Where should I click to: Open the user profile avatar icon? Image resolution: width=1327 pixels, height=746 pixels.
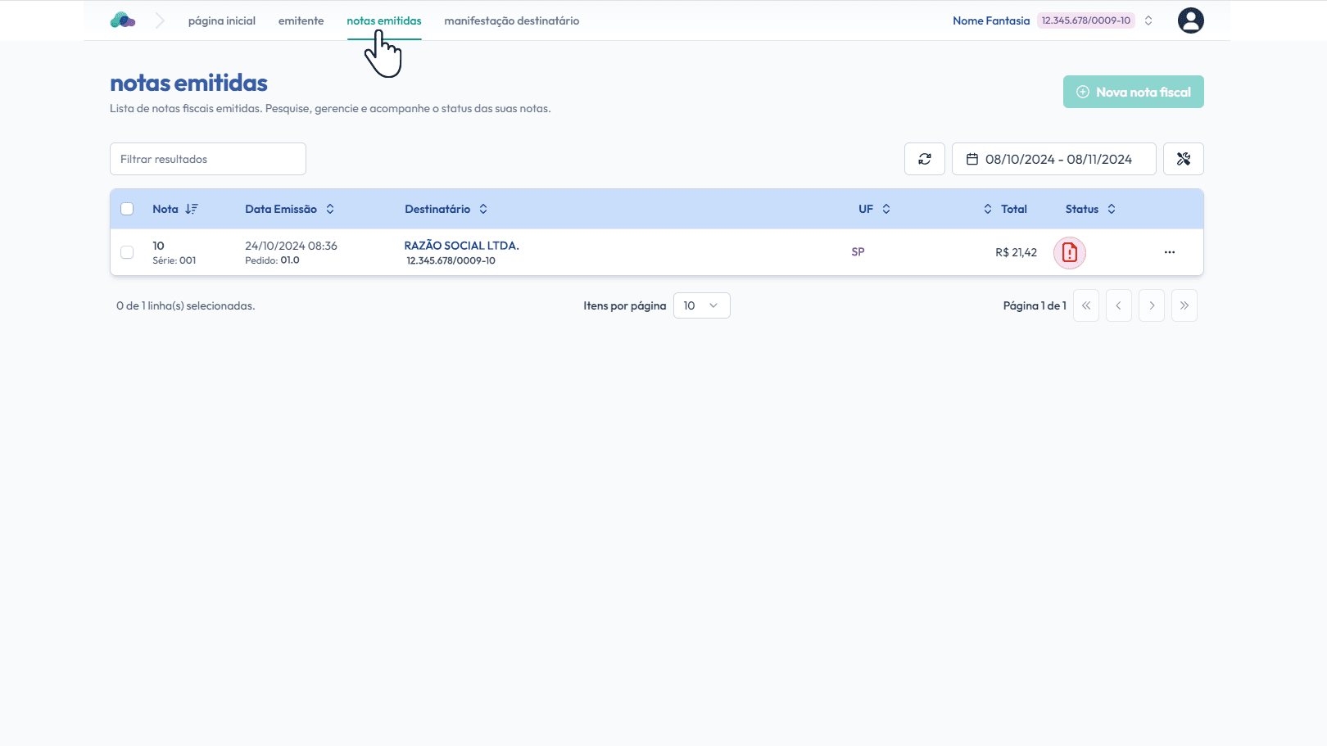(1190, 20)
